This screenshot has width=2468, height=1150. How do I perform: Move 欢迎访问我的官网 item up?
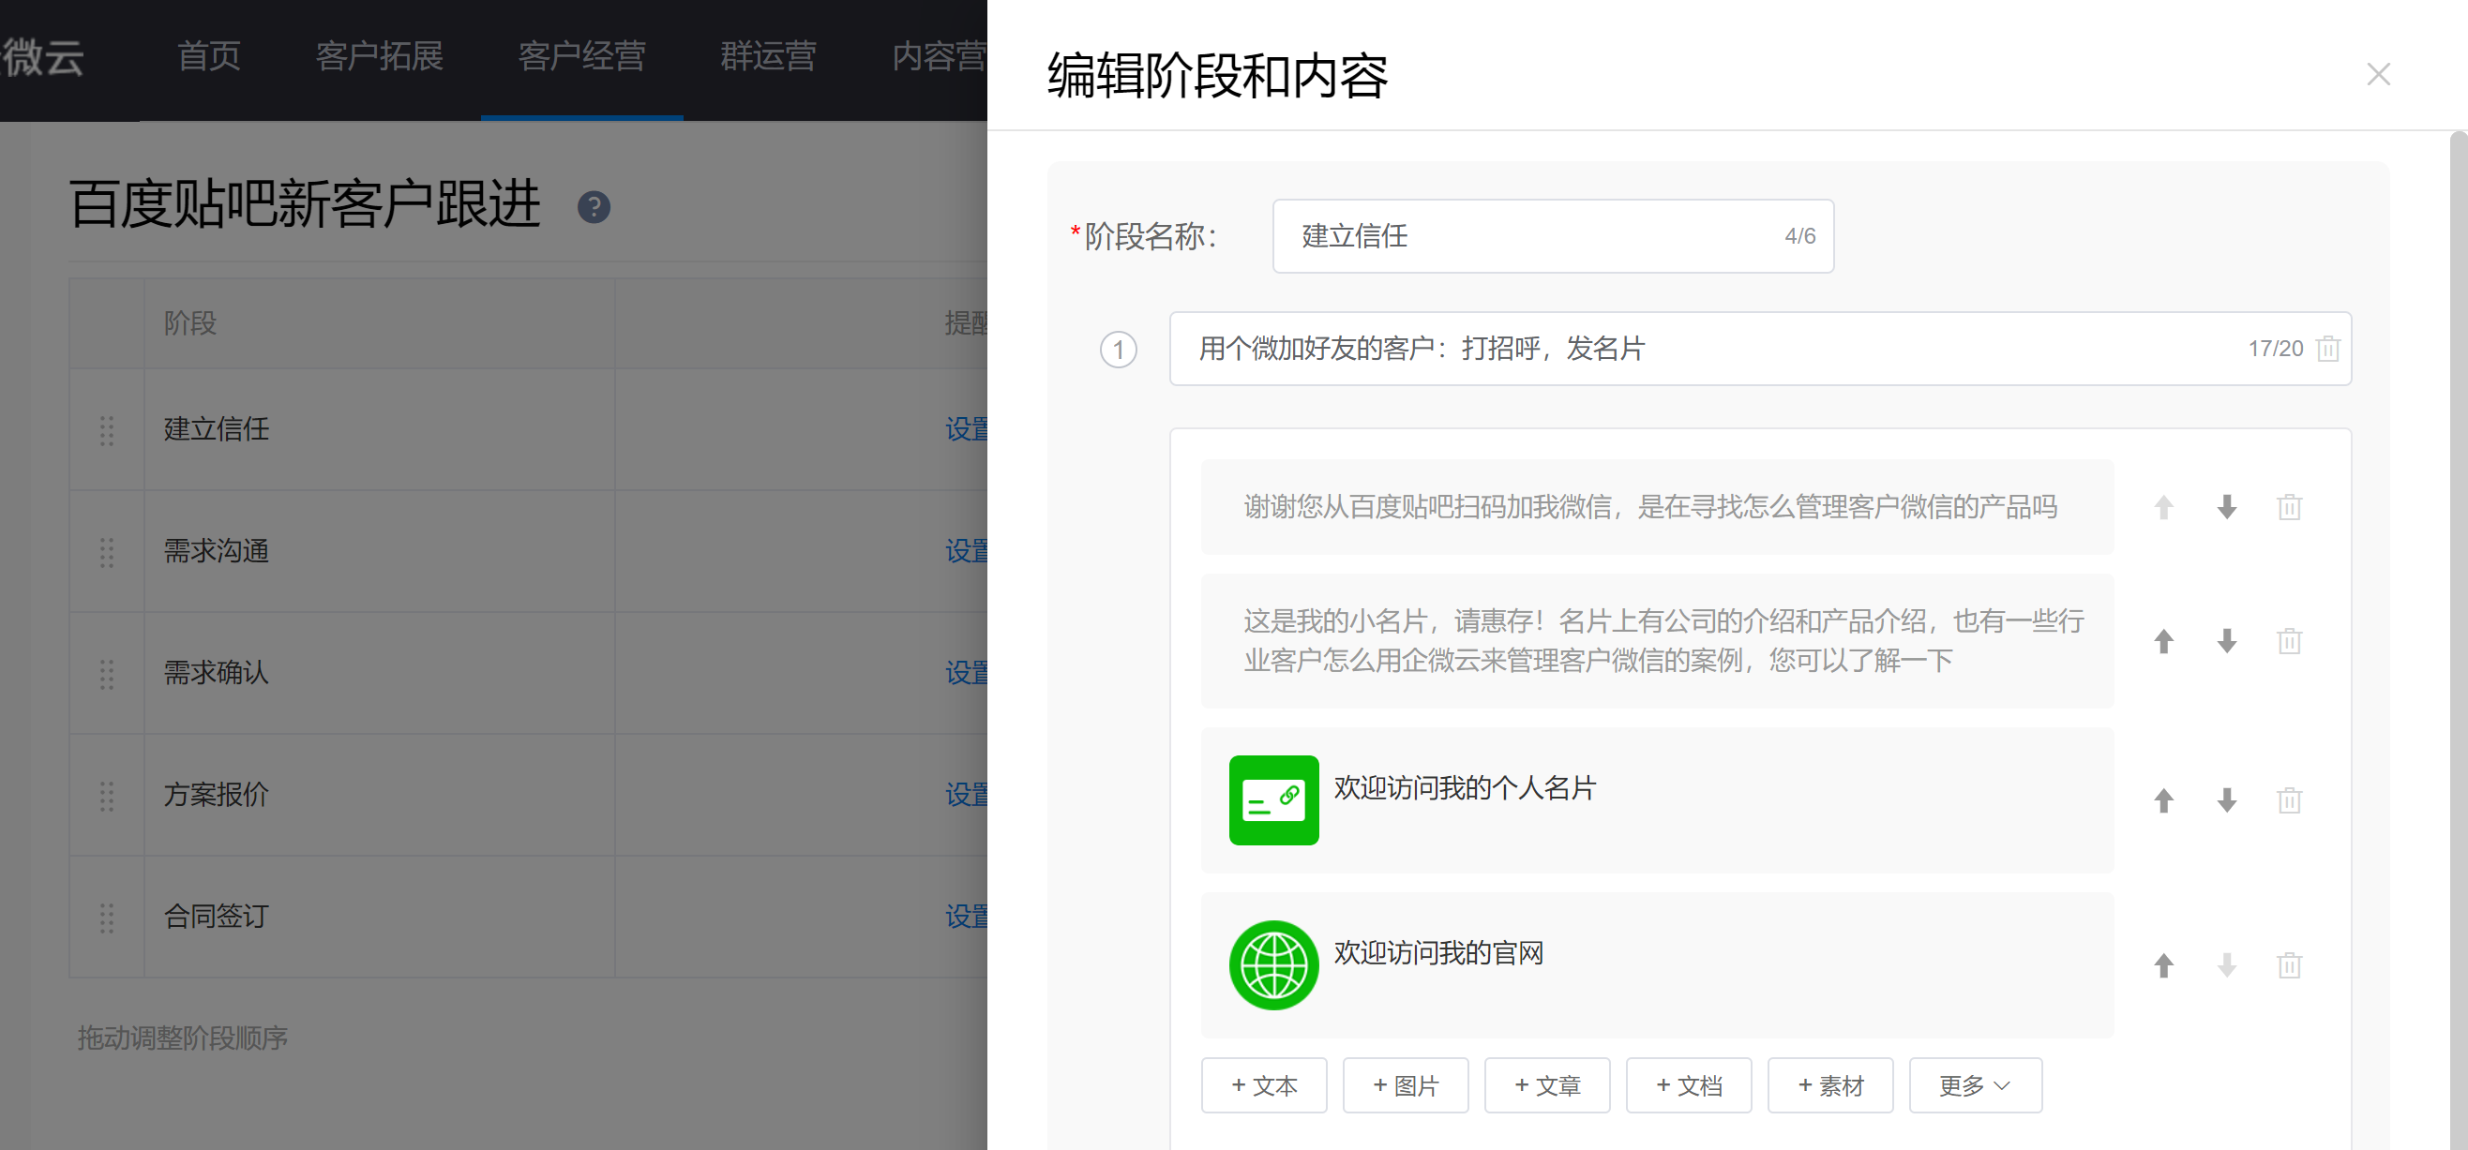tap(2163, 965)
